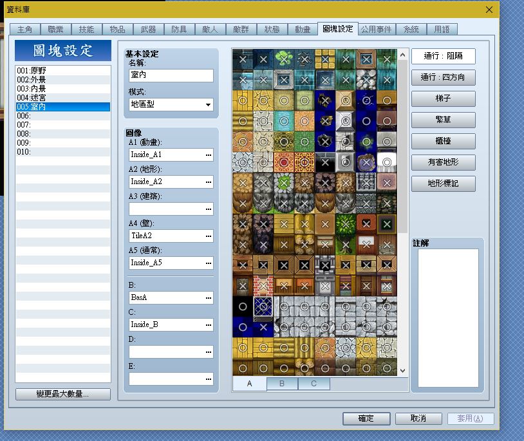Switch tile palette to tab C
The image size is (524, 441).
[313, 384]
